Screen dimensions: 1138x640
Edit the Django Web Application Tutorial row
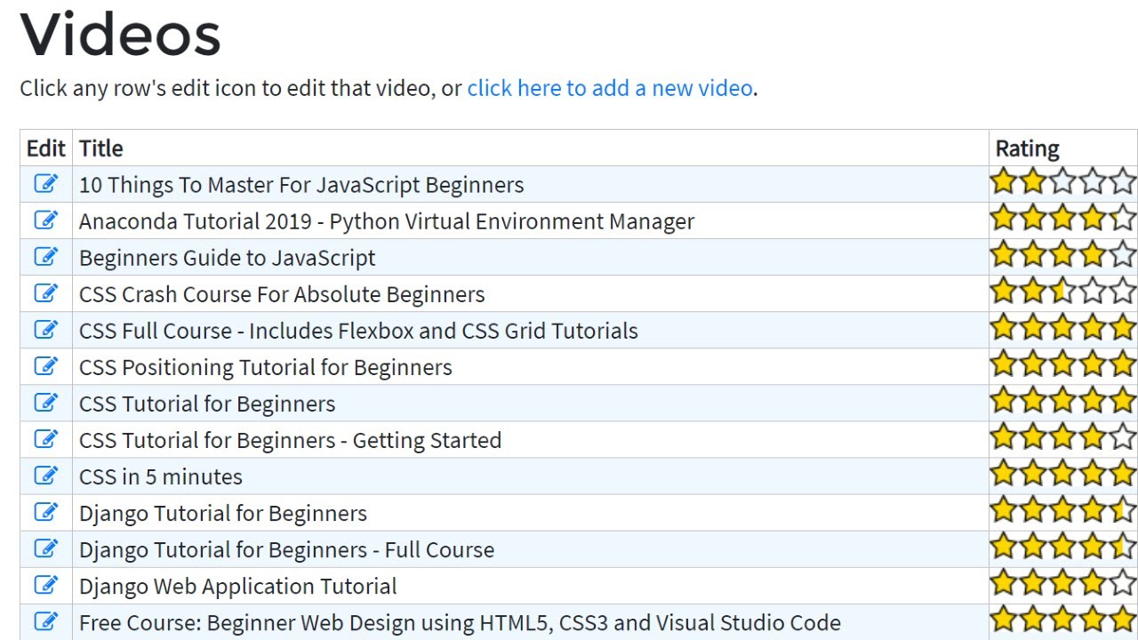pos(46,585)
